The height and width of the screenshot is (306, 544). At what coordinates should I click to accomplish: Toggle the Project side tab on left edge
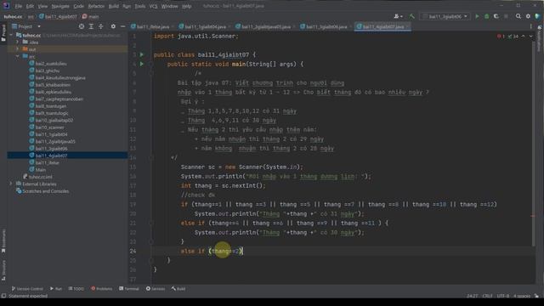point(3,33)
